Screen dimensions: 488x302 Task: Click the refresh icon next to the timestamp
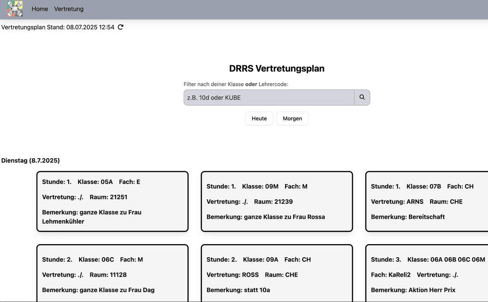coord(120,27)
